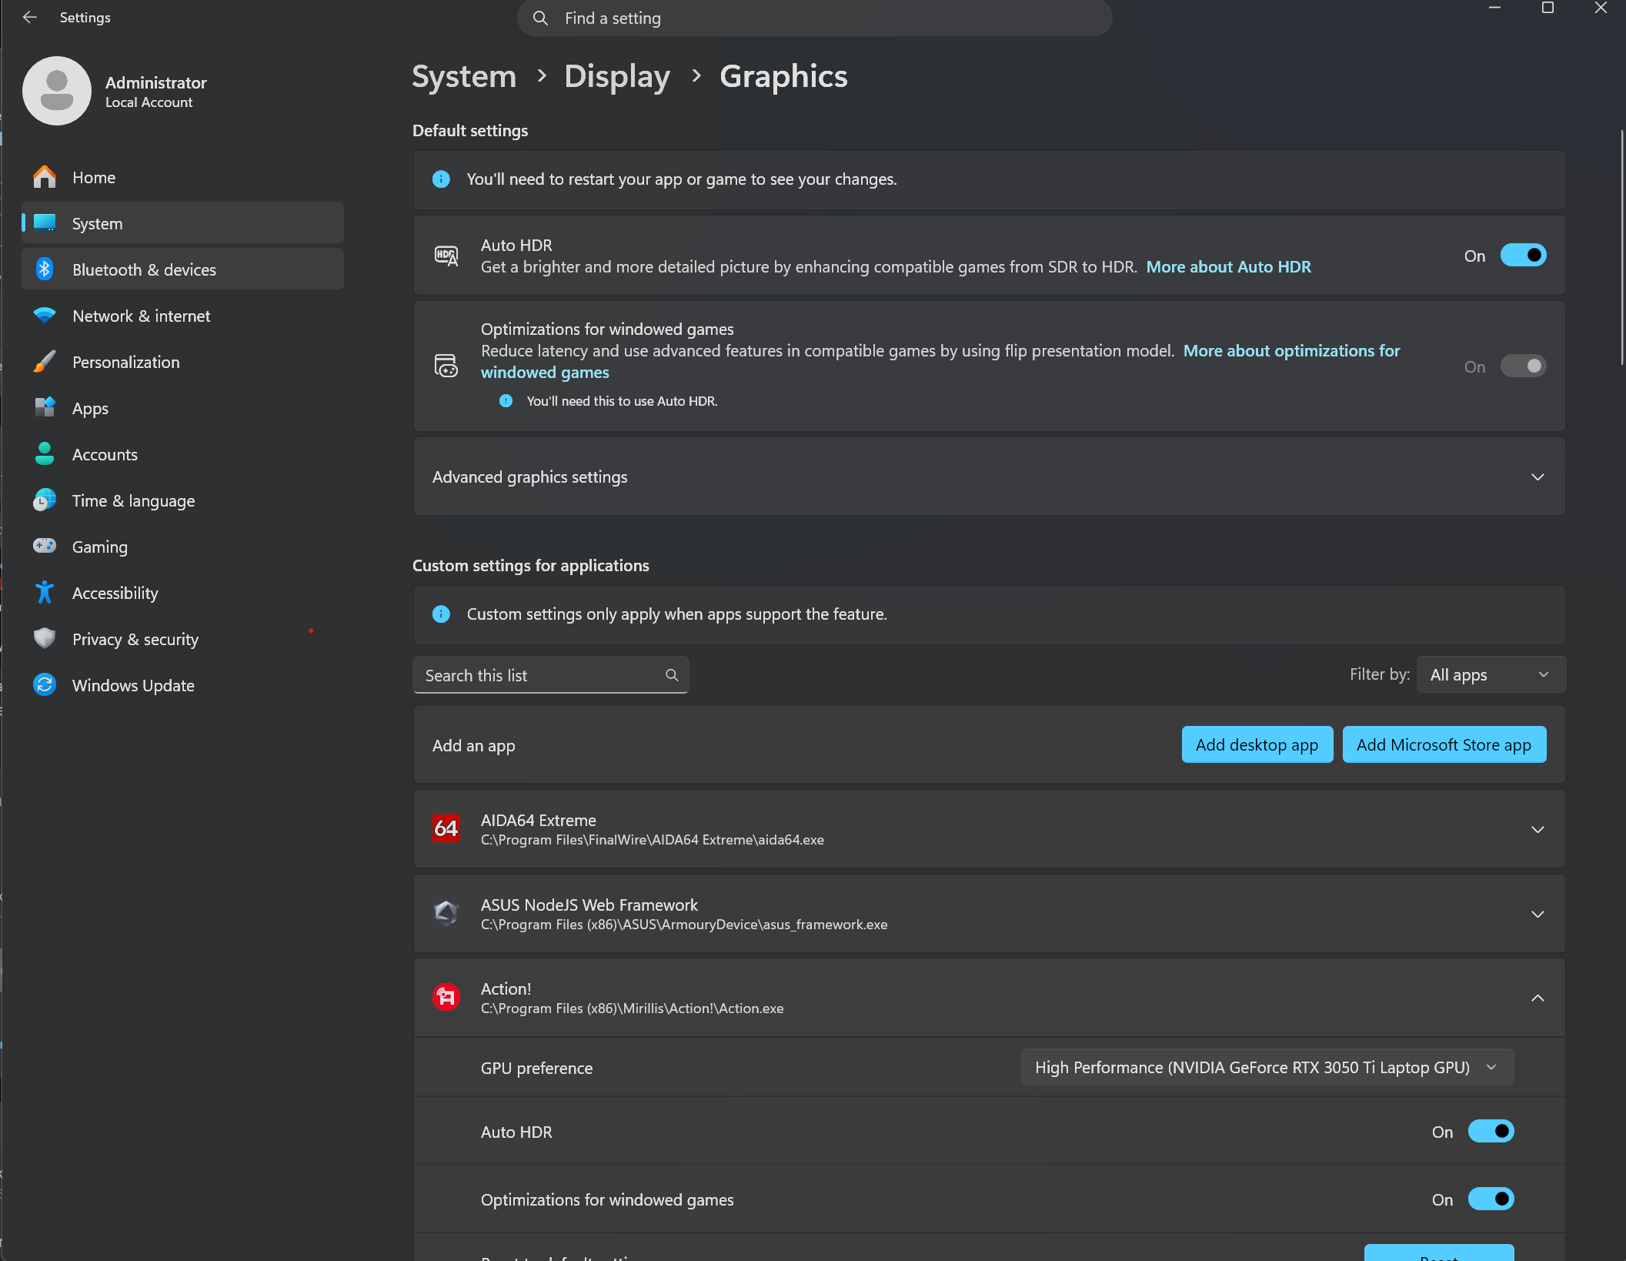Open Accounts settings page
Viewport: 1626px width, 1261px height.
click(x=182, y=454)
